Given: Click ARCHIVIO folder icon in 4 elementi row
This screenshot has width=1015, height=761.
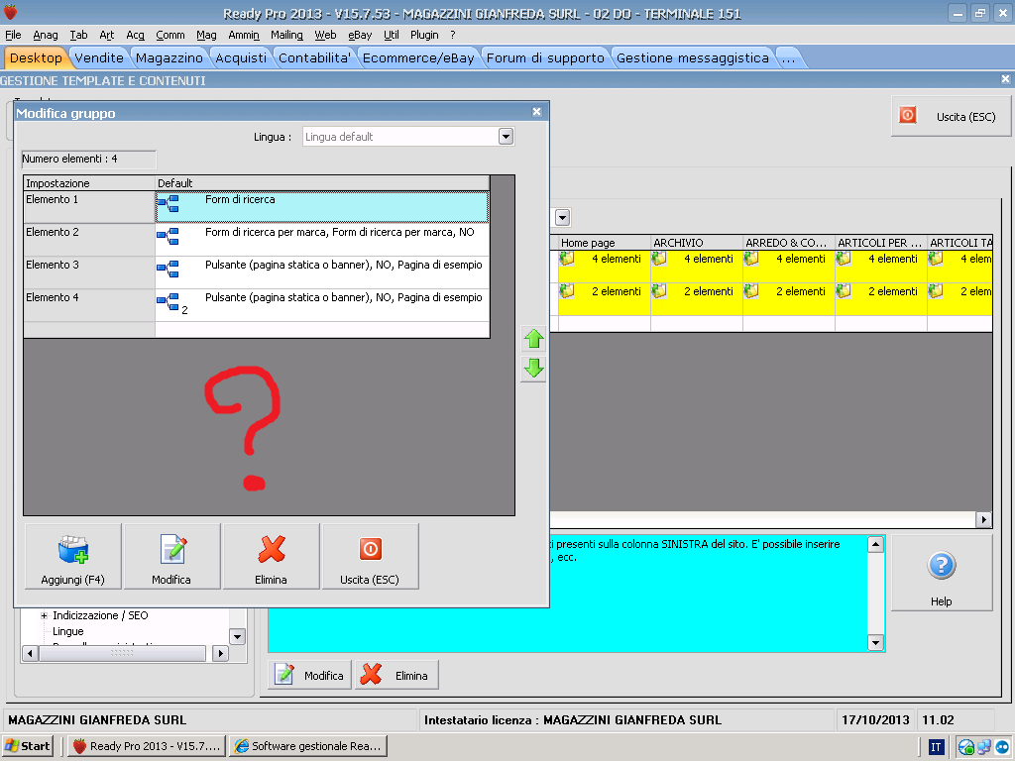Looking at the screenshot, I should pyautogui.click(x=659, y=259).
